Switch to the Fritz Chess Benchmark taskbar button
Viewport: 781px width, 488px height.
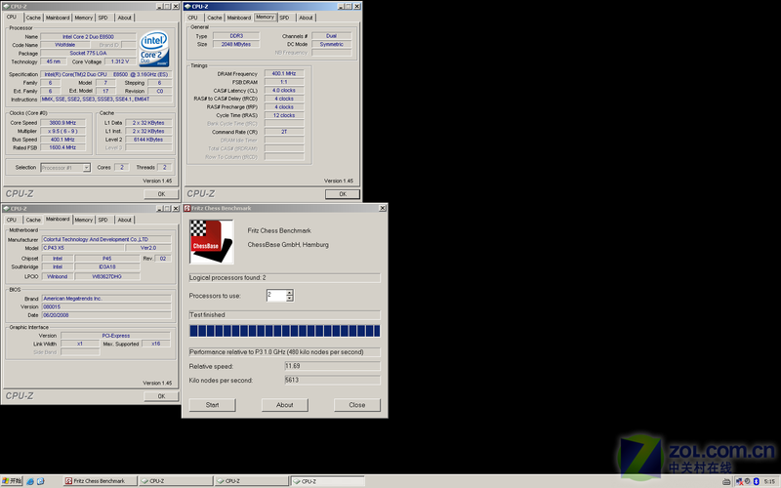pyautogui.click(x=101, y=481)
